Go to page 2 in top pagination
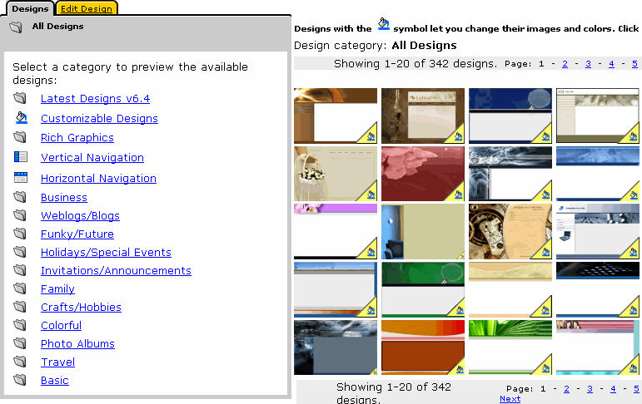This screenshot has width=642, height=404. pos(565,64)
